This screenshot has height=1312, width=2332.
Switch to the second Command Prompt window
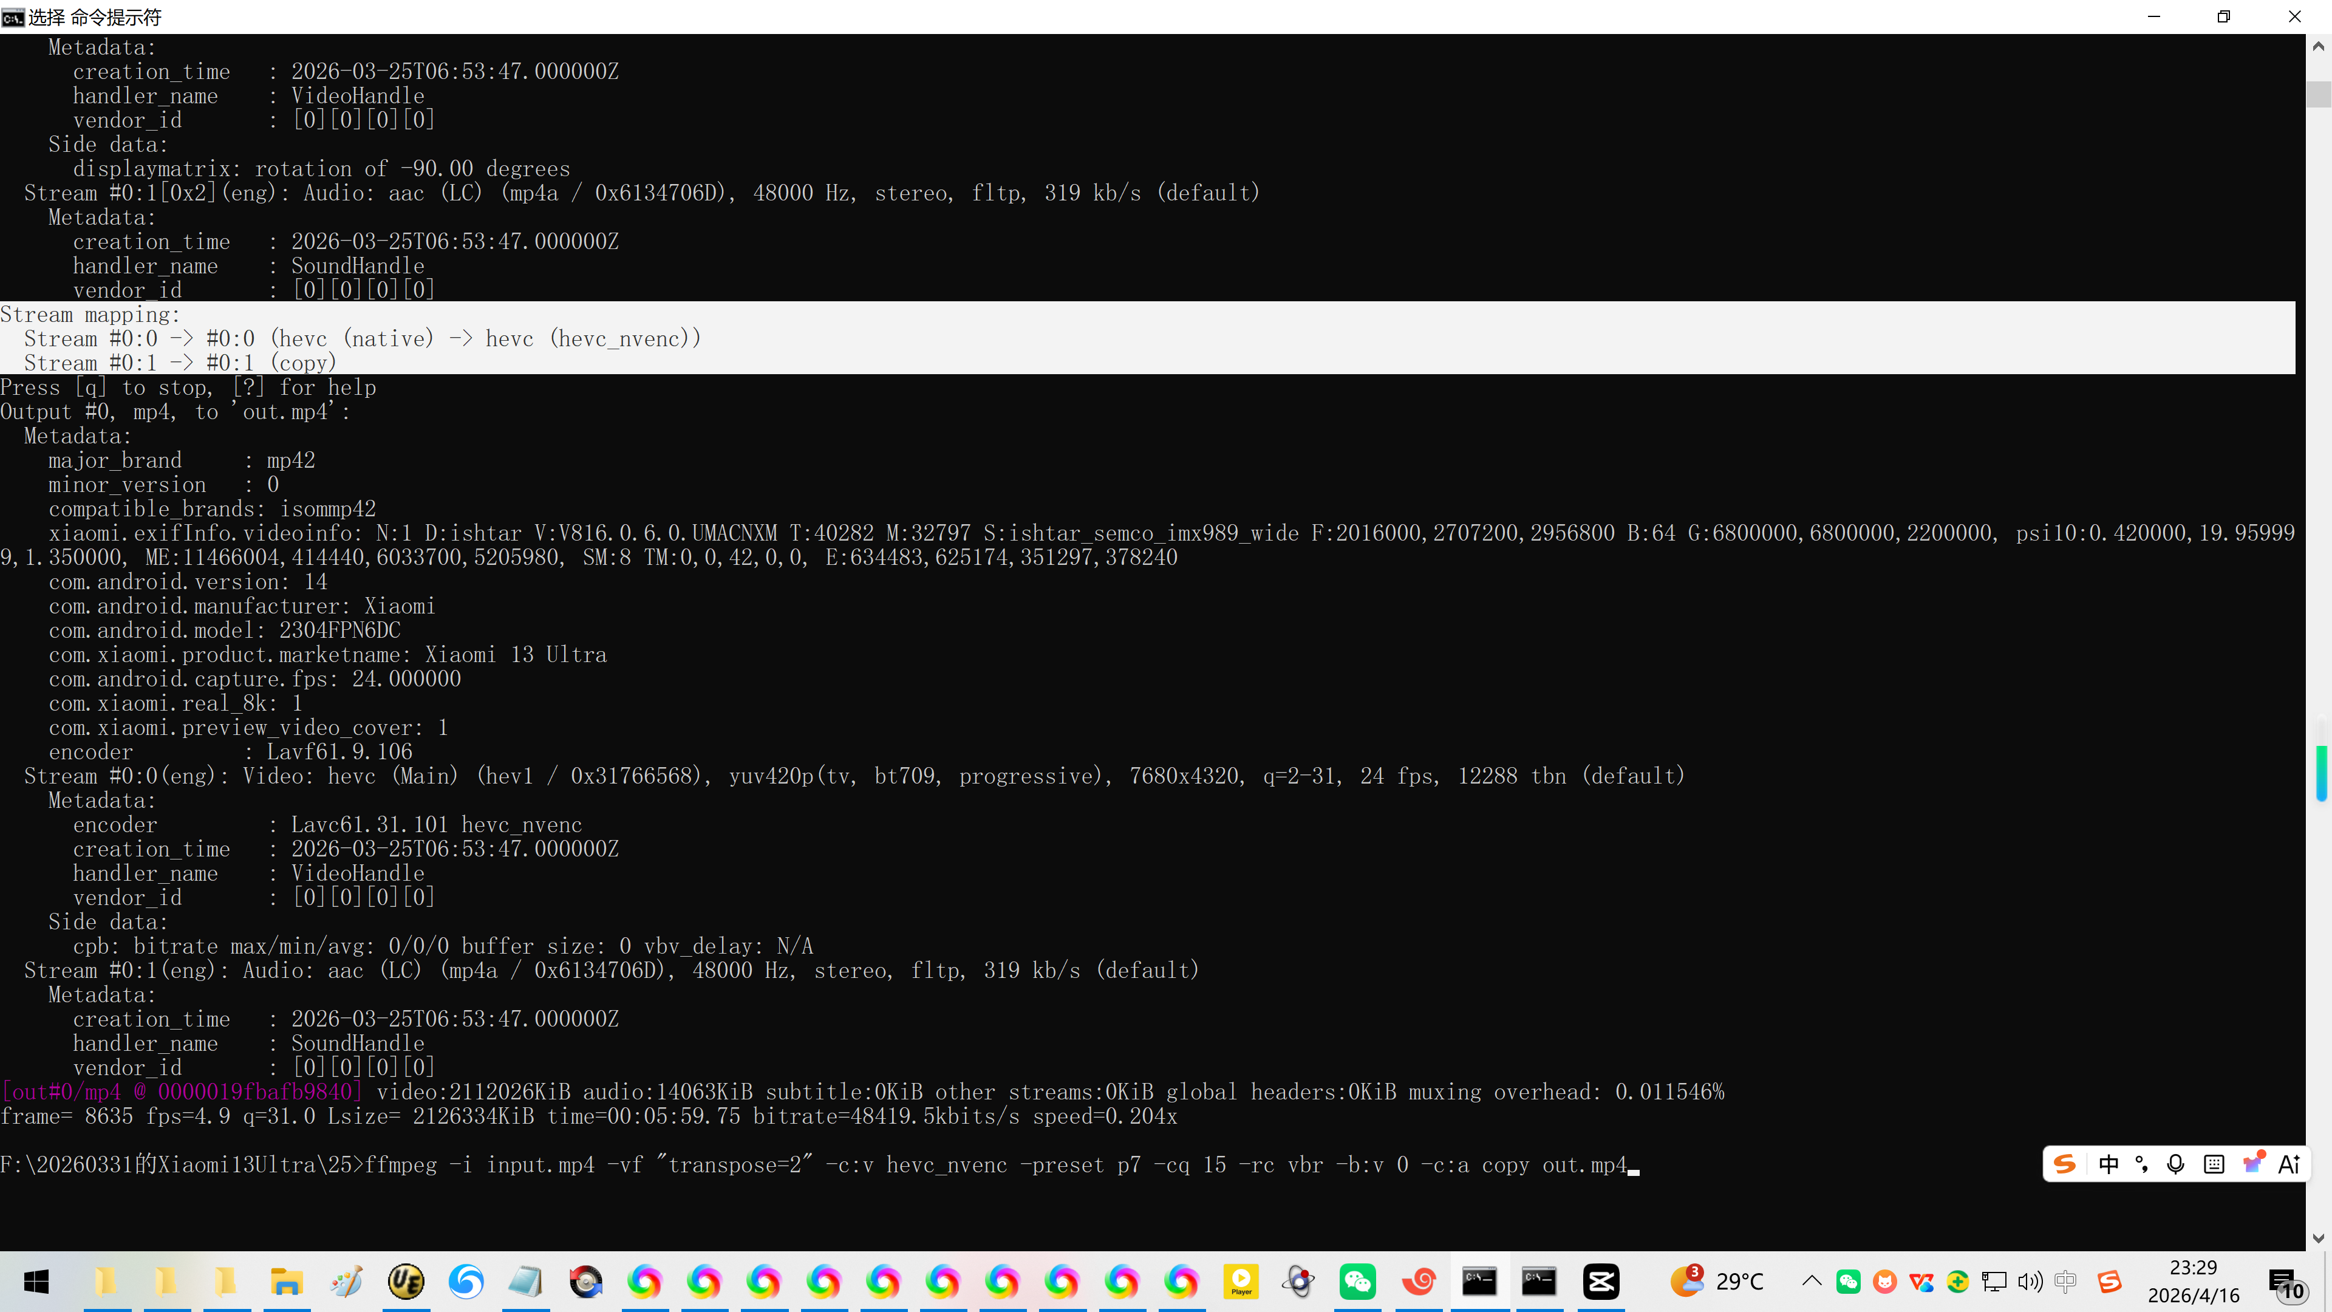[x=1539, y=1281]
